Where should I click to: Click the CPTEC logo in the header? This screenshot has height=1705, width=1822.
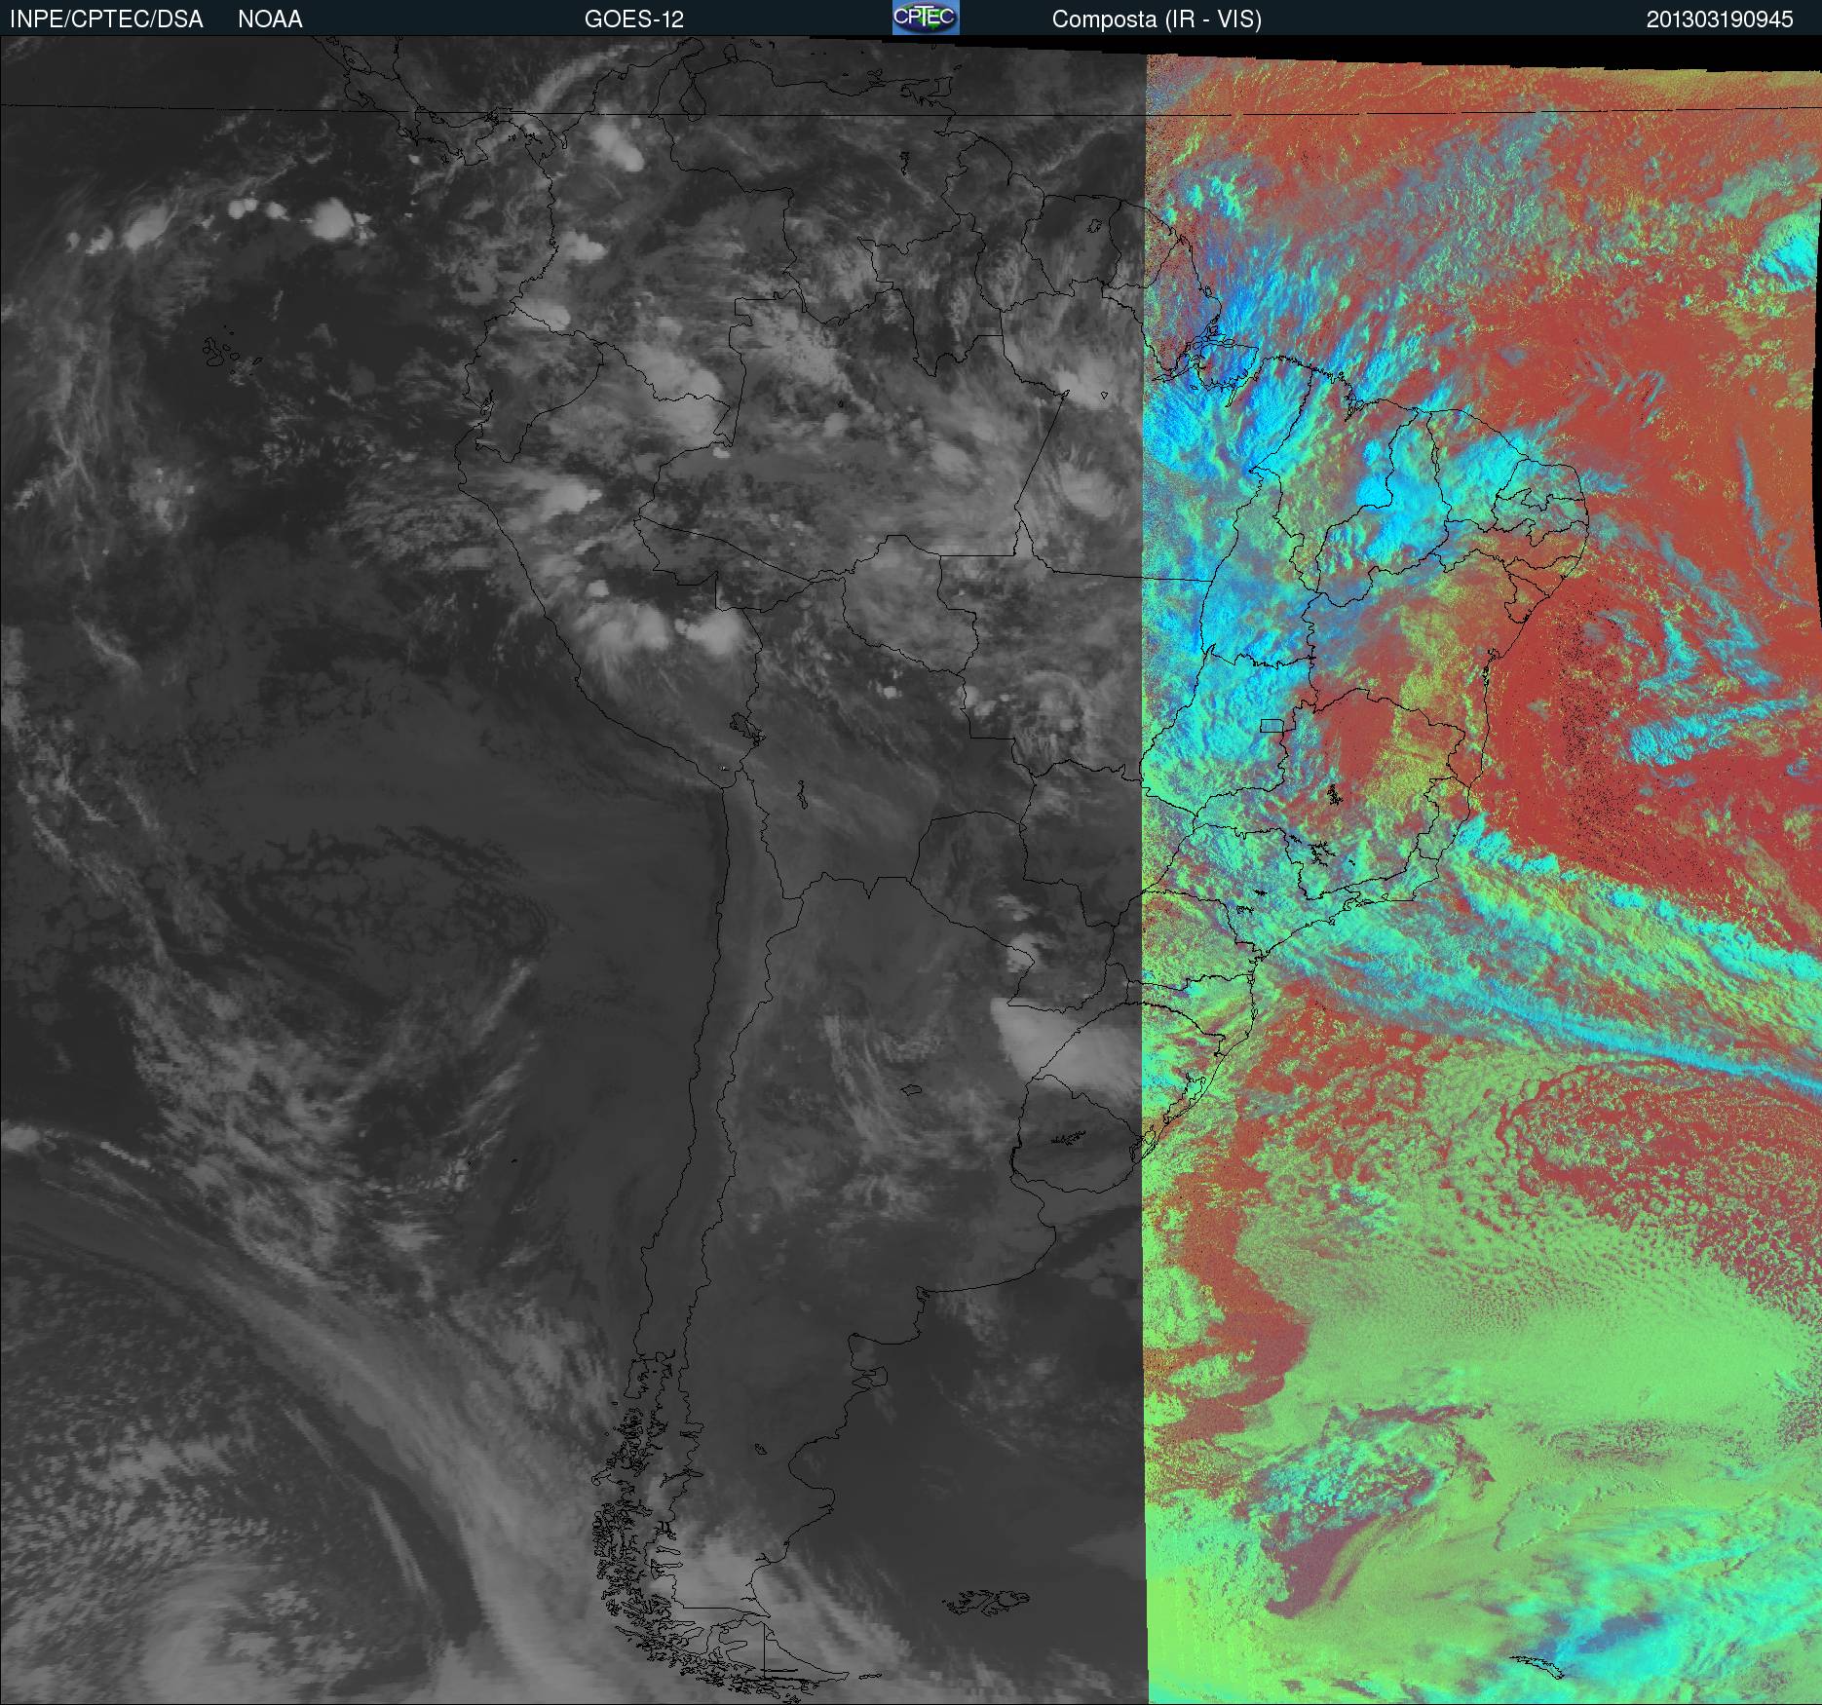pos(926,18)
